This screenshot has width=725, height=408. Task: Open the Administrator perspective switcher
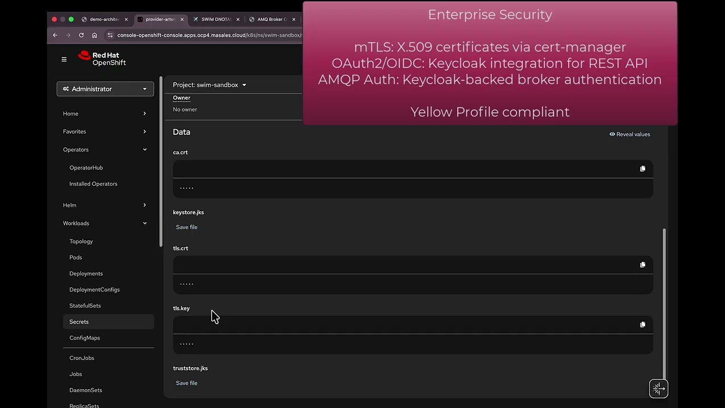[x=105, y=89]
